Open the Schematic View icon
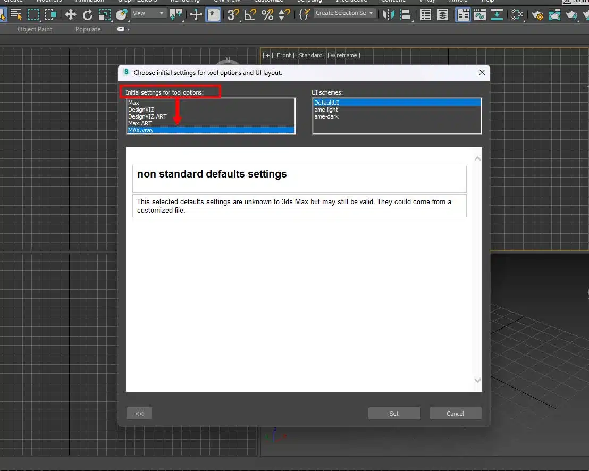 pyautogui.click(x=517, y=15)
